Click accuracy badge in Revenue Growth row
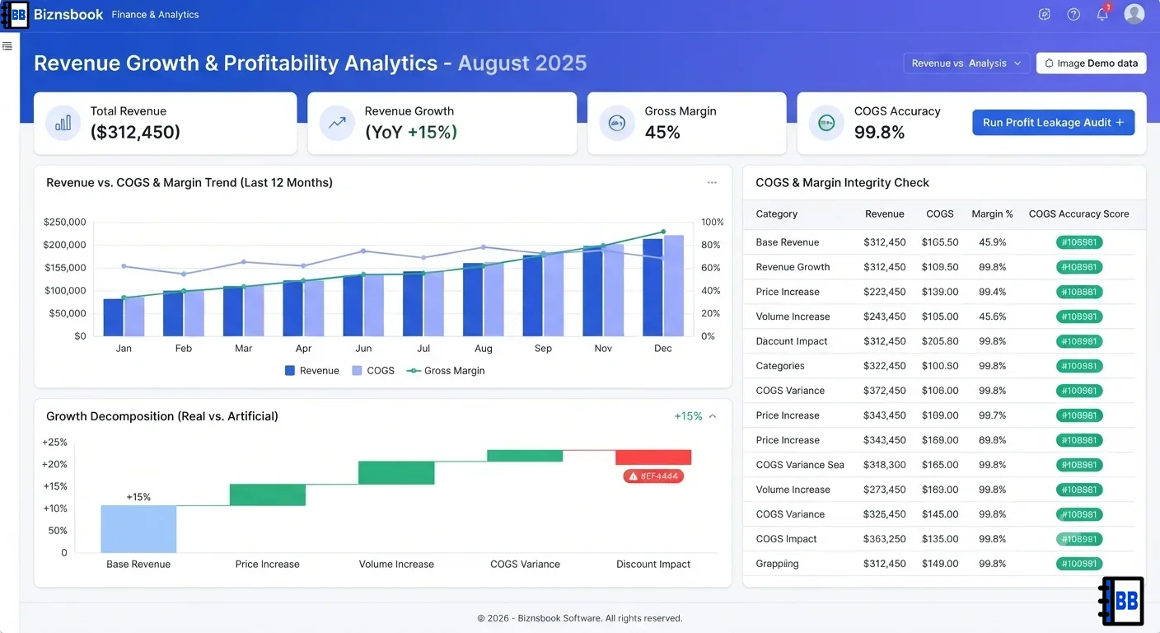The height and width of the screenshot is (633, 1160). click(1079, 267)
